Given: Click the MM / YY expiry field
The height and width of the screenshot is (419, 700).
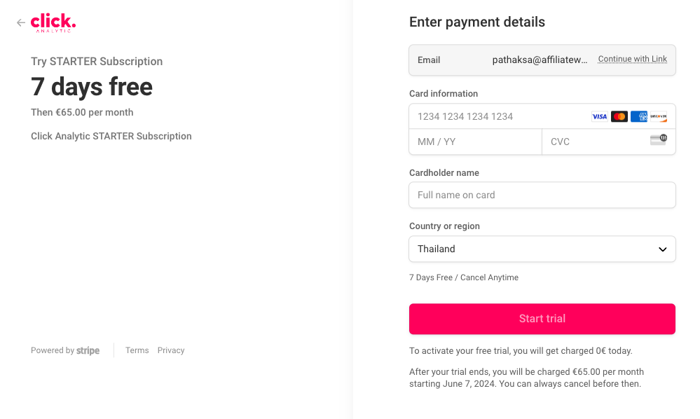Looking at the screenshot, I should tap(475, 142).
